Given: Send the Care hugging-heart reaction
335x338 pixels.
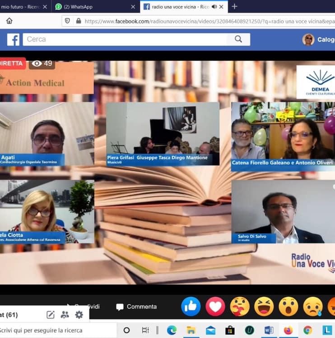Looking at the screenshot, I should click(239, 306).
